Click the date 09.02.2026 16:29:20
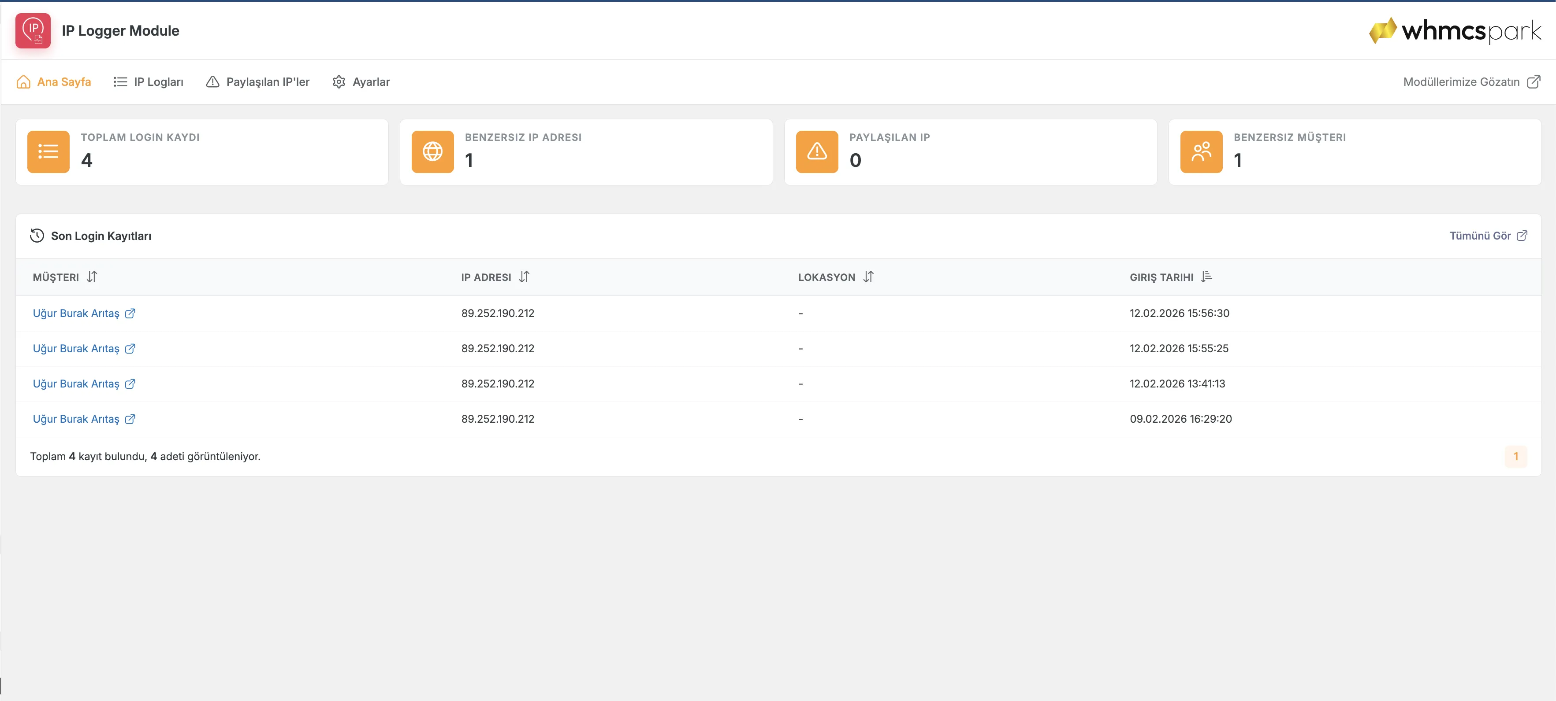 point(1180,419)
